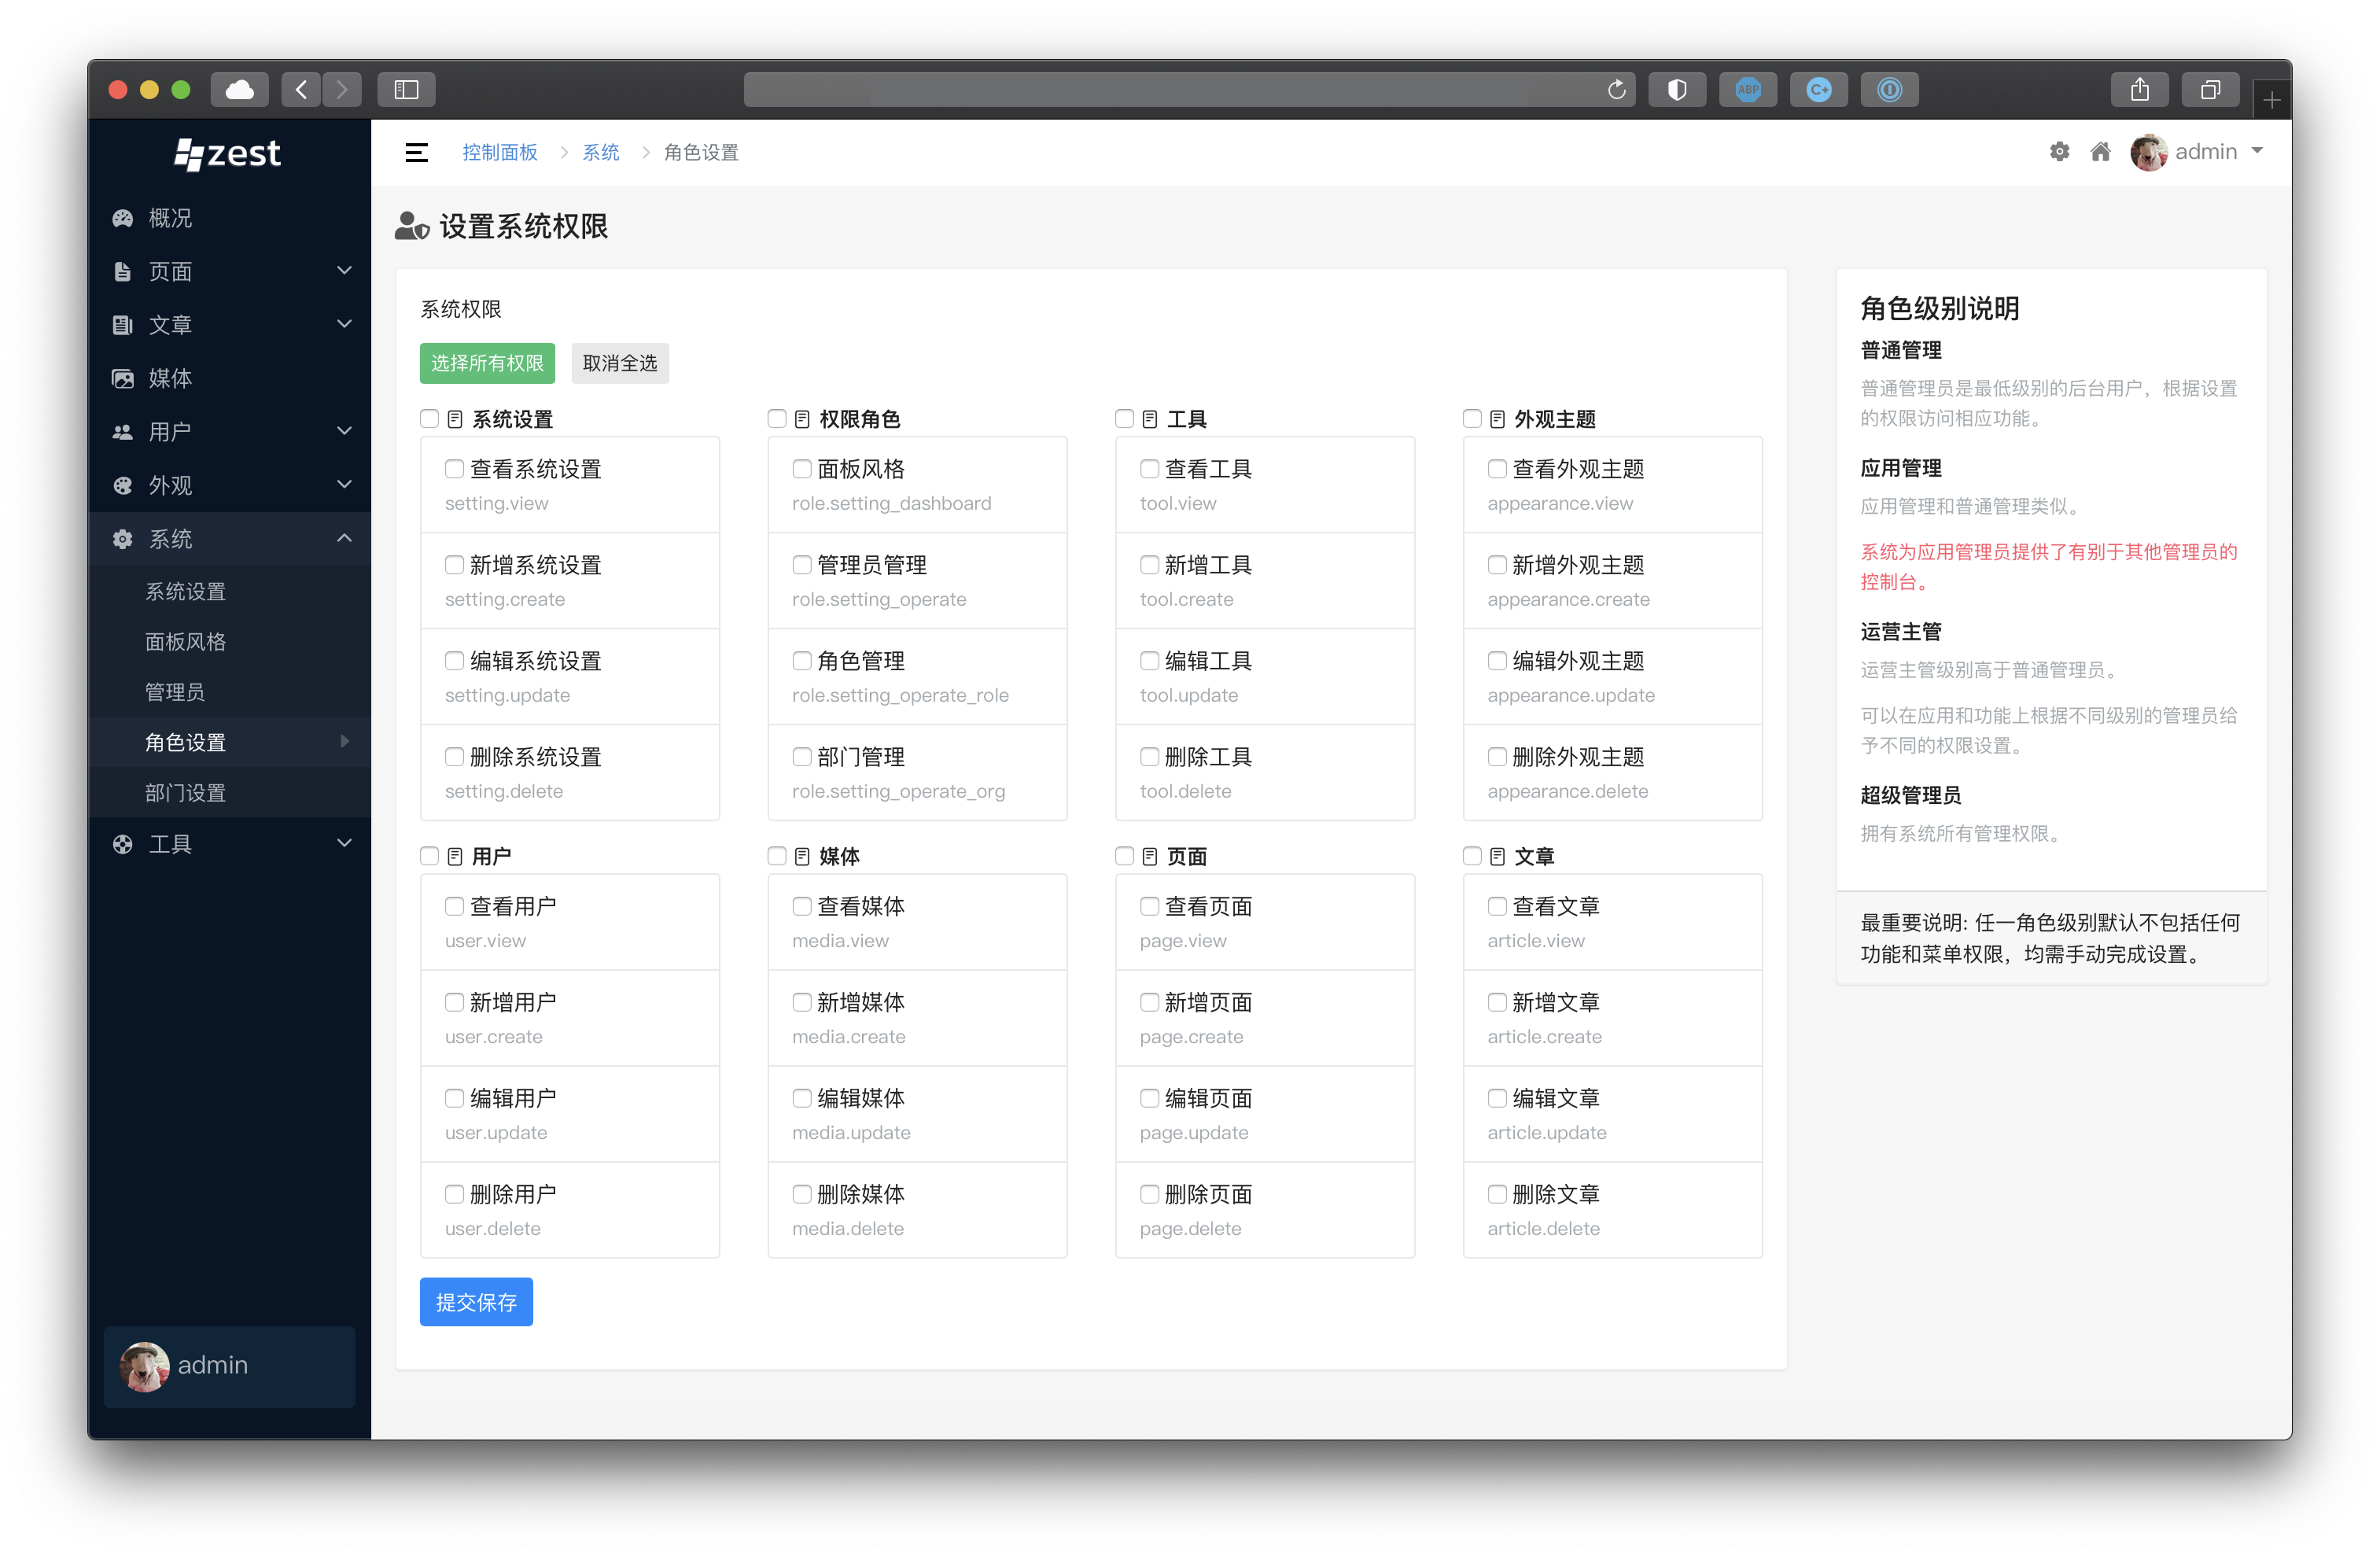Go to 部门设置 sidebar submenu item
Viewport: 2380px width, 1556px height.
pos(186,793)
